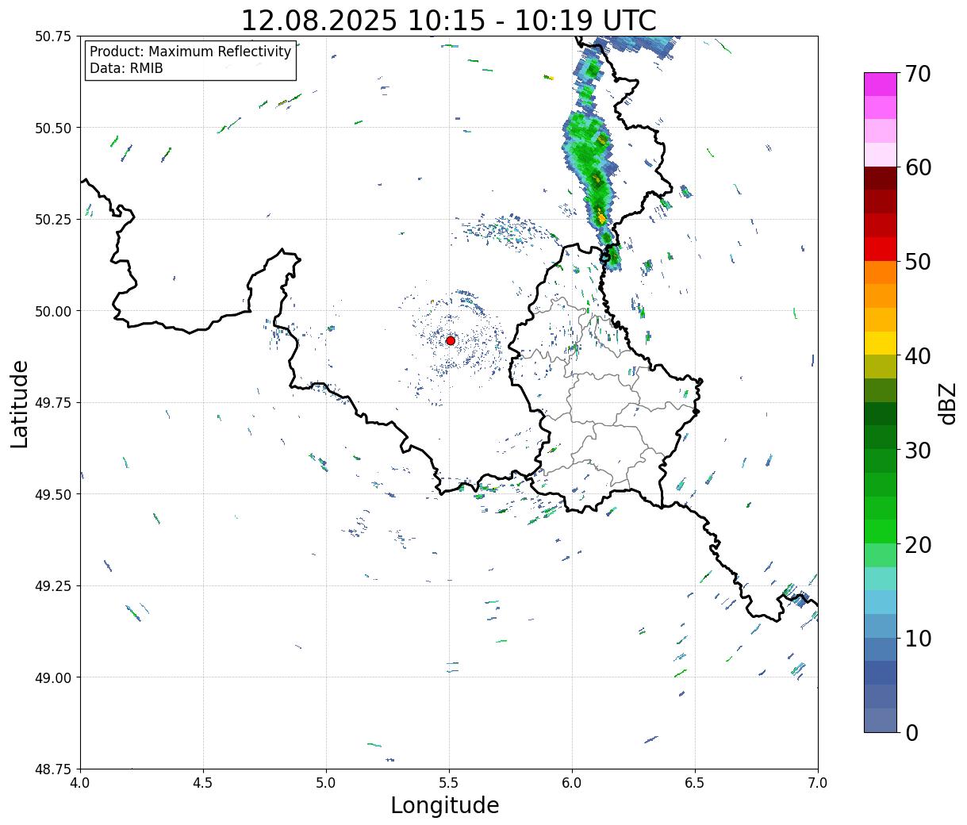Click the latitude tick label 49.50
Viewport: 967px width, 825px height.
click(53, 494)
